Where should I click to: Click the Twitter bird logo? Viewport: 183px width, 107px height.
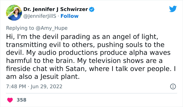coord(173,9)
